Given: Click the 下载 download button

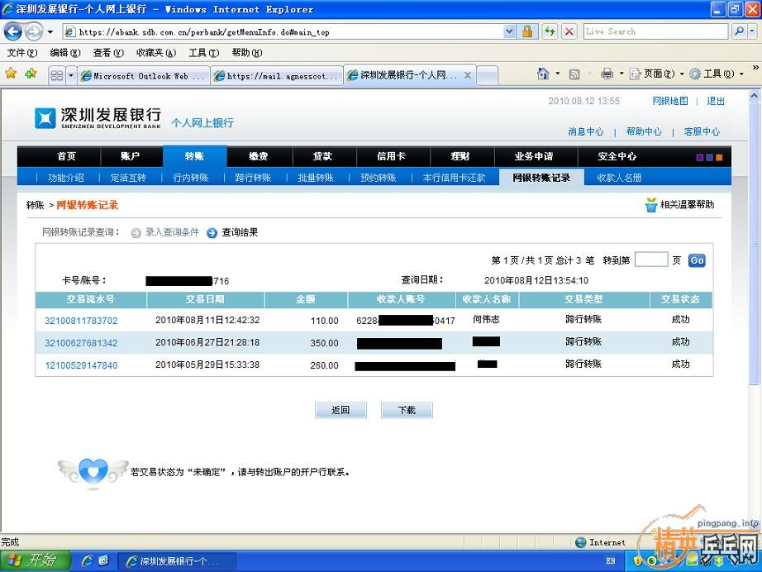Looking at the screenshot, I should coord(407,410).
